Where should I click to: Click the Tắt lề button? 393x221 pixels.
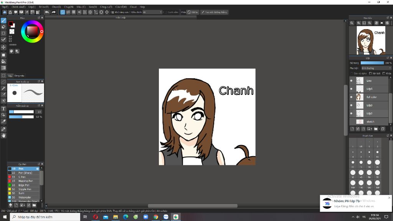click(193, 12)
